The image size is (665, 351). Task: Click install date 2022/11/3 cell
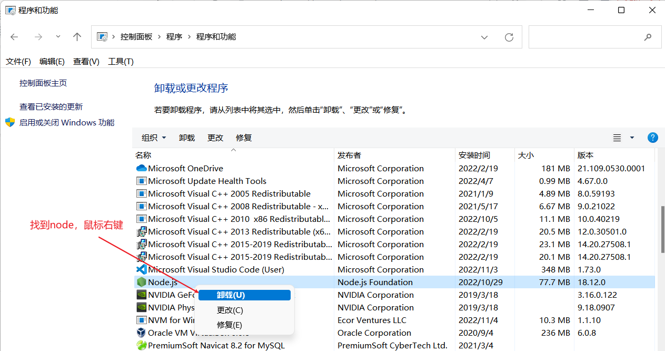tap(477, 270)
